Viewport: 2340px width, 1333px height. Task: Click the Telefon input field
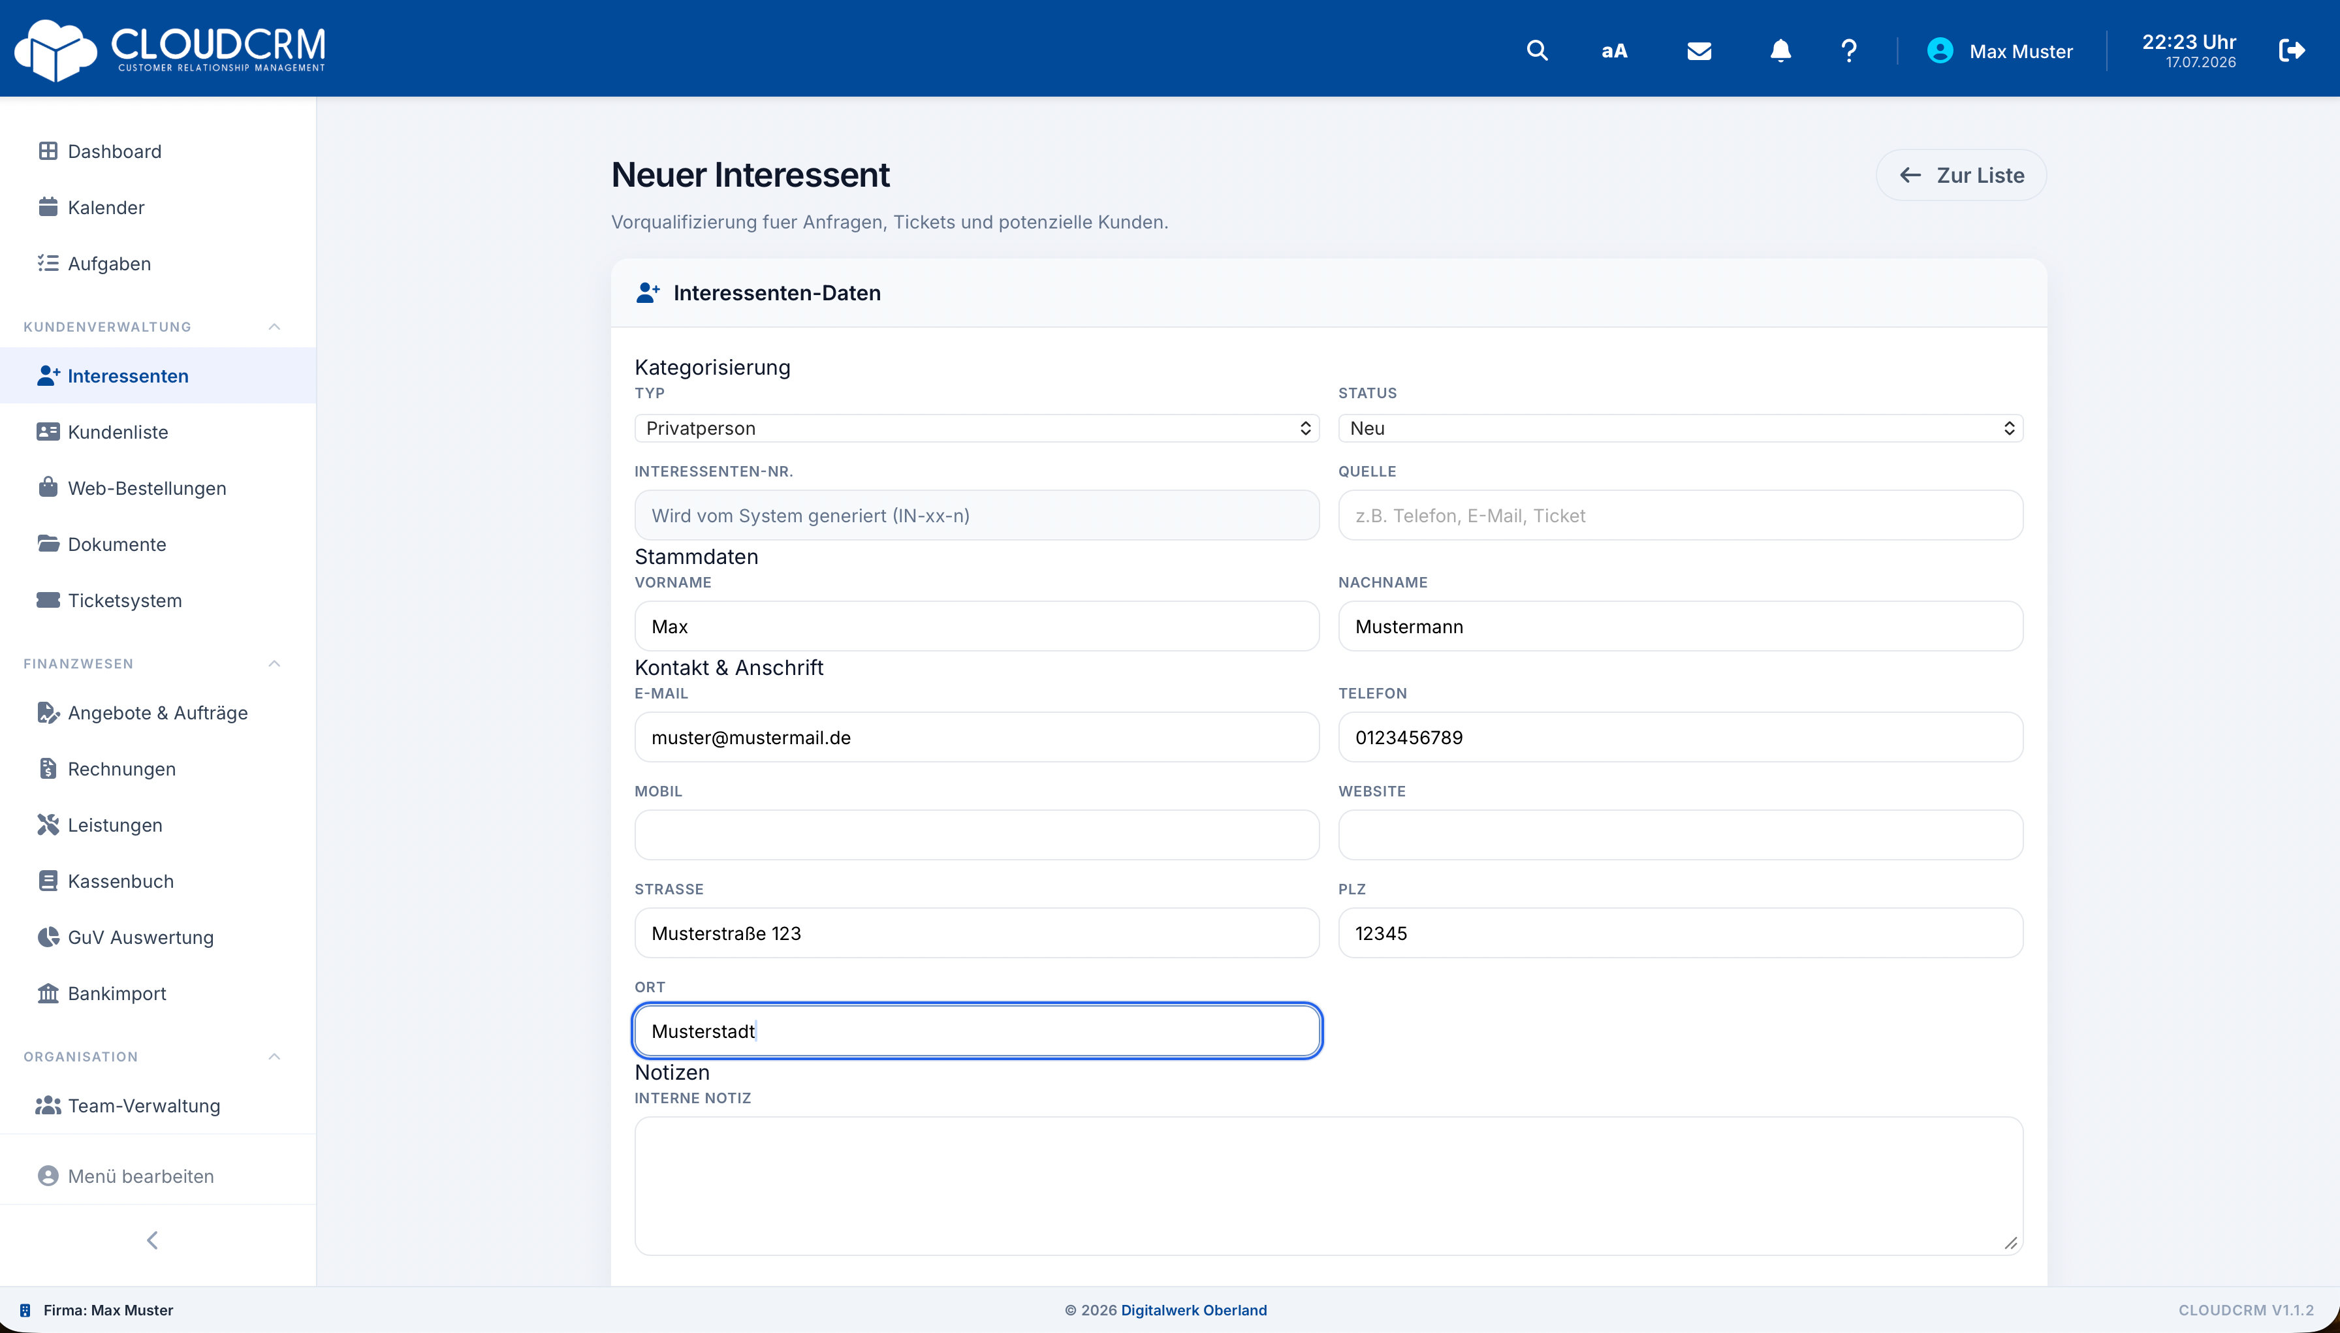[x=1680, y=736]
